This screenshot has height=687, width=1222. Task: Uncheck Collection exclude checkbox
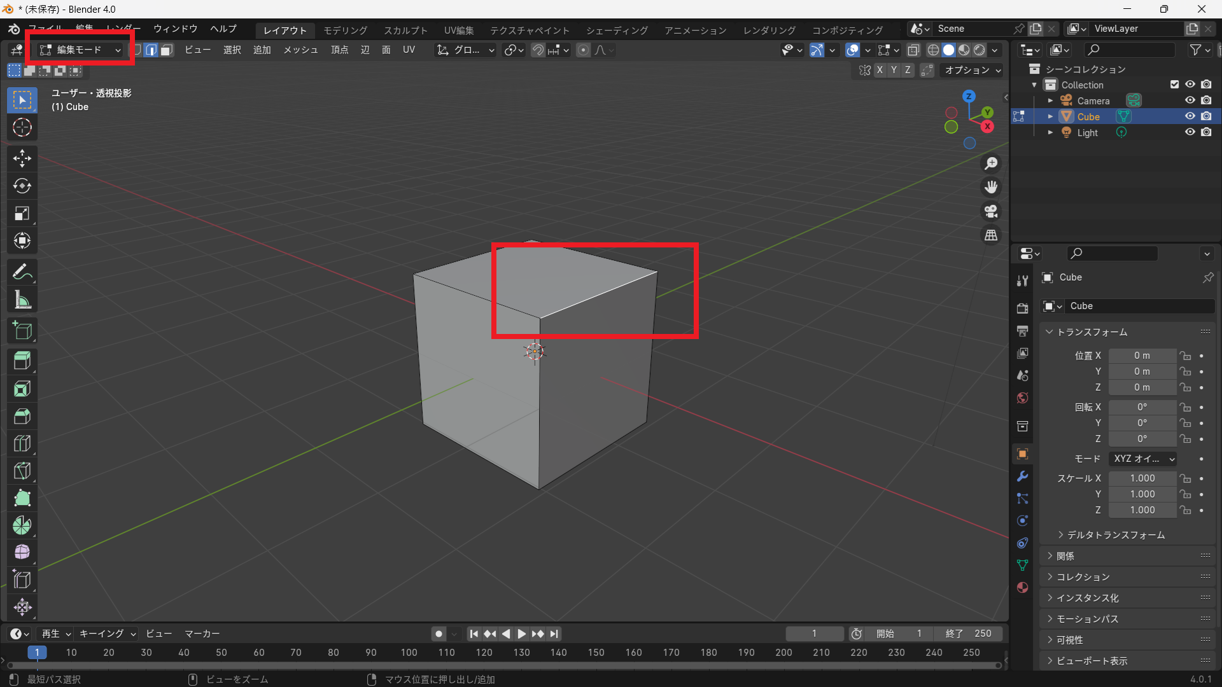(x=1174, y=85)
